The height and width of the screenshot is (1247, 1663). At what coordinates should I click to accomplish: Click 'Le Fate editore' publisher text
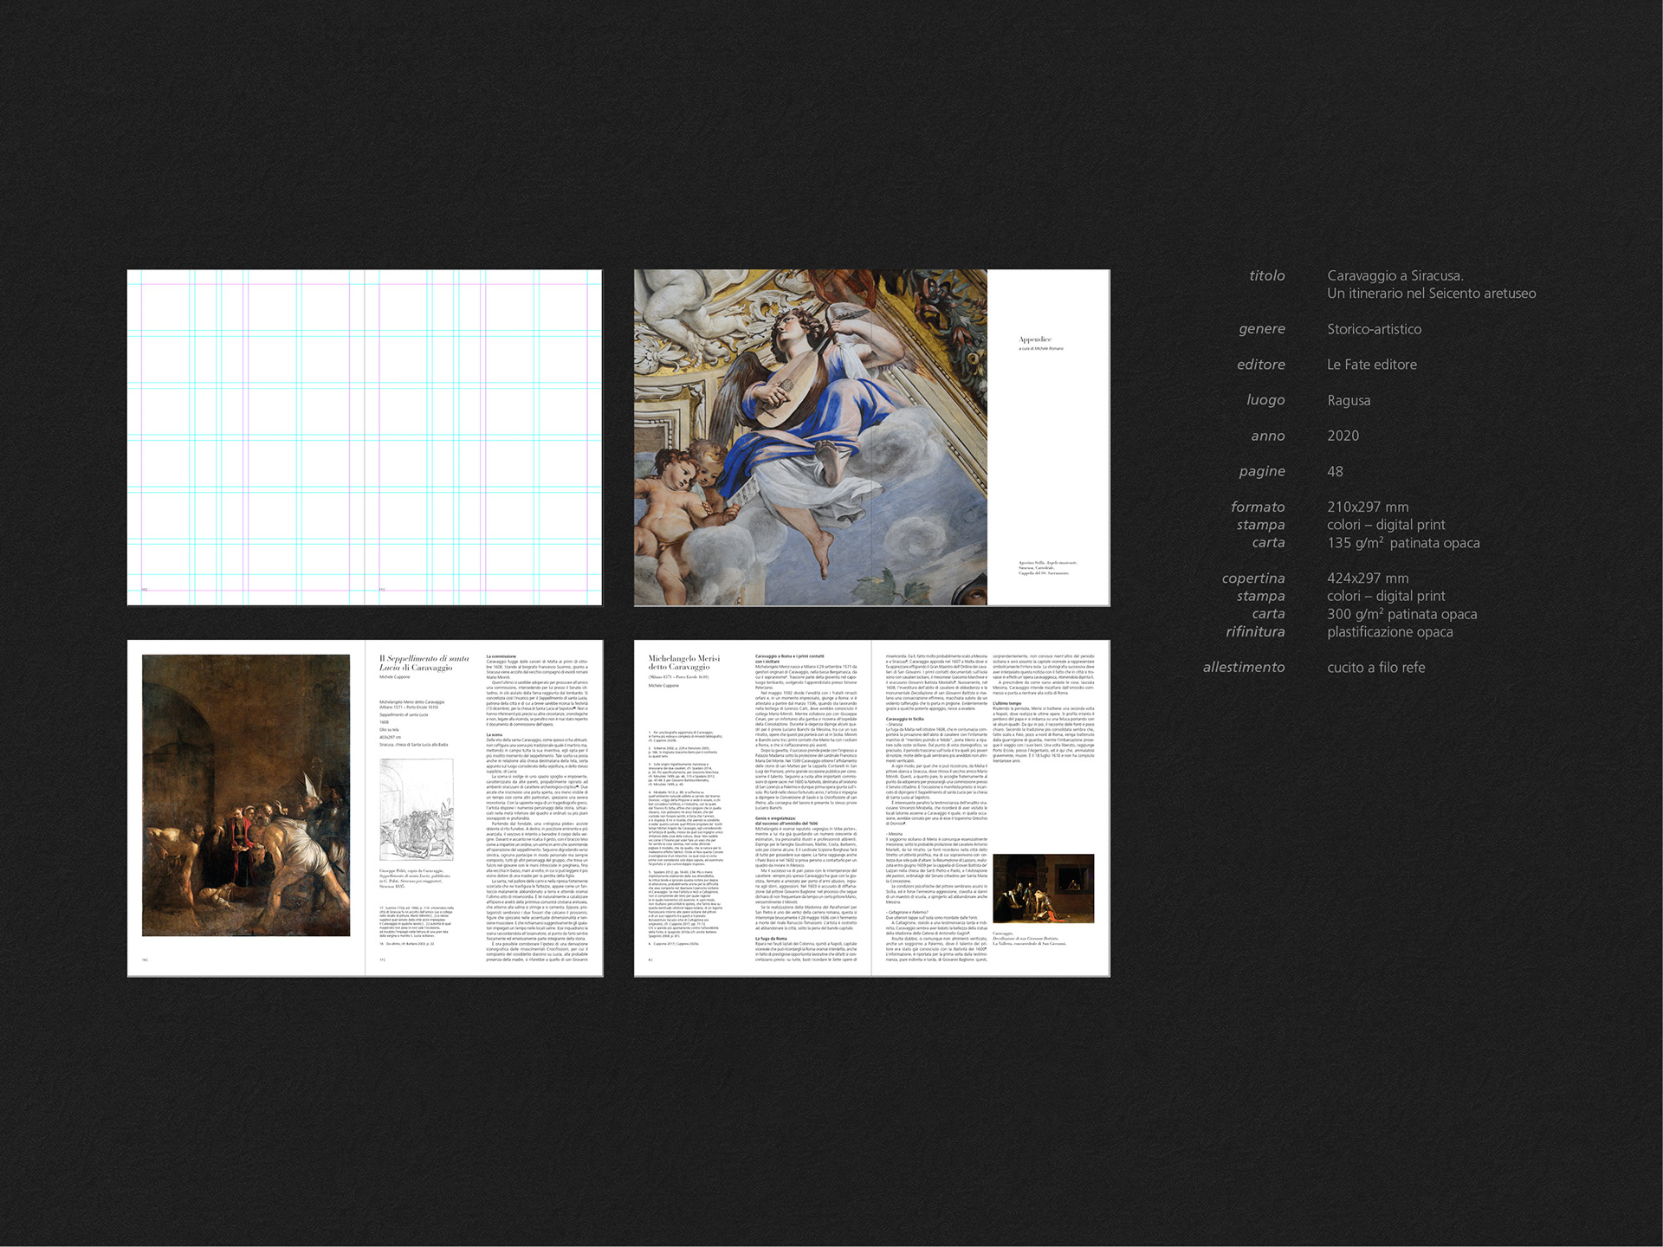coord(1371,365)
